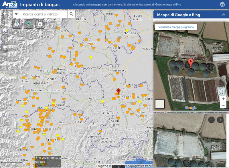Image resolution: width=229 pixels, height=168 pixels.
Task: Zoom in on the Bing aerial view
Action: coord(220,120)
